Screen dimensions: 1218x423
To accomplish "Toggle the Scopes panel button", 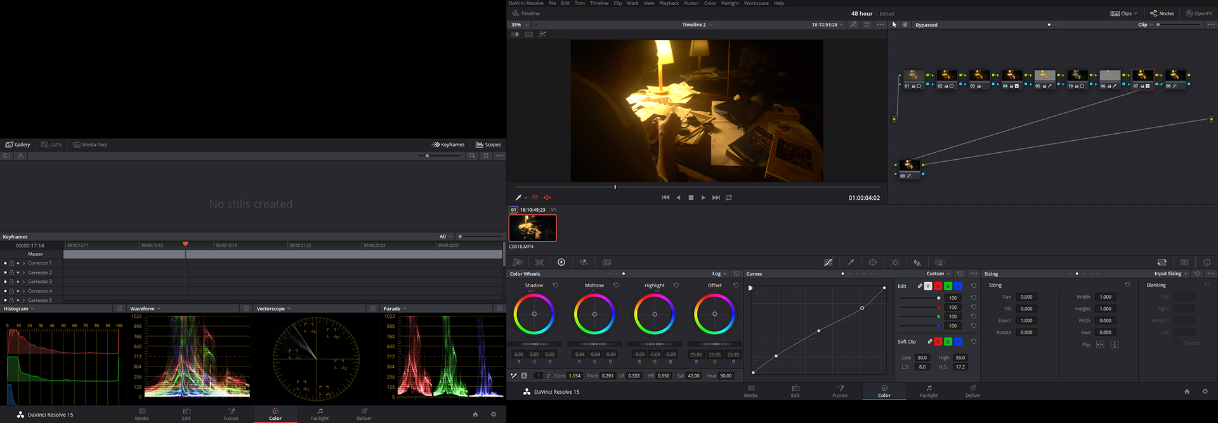I will (x=488, y=145).
